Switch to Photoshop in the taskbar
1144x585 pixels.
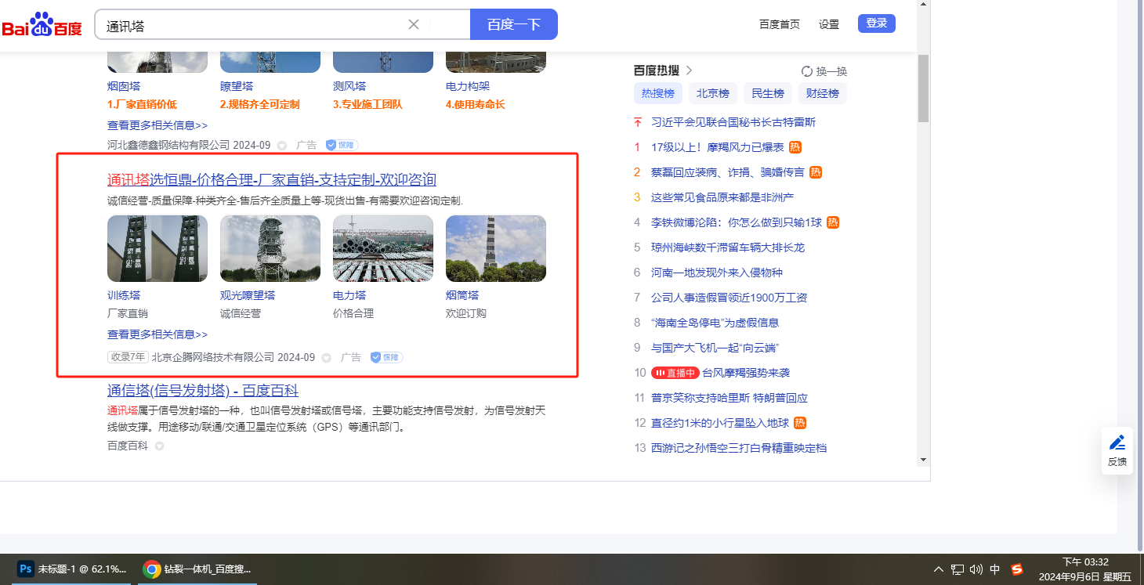(72, 569)
